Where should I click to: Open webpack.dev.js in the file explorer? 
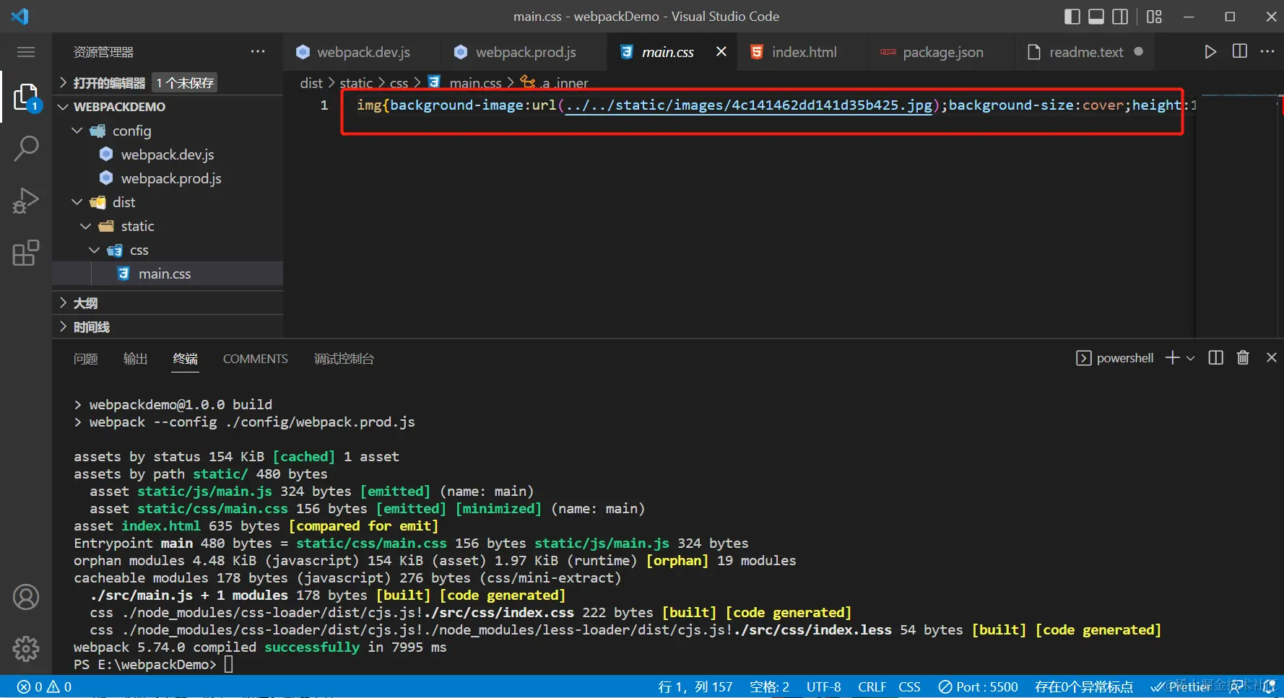[167, 154]
